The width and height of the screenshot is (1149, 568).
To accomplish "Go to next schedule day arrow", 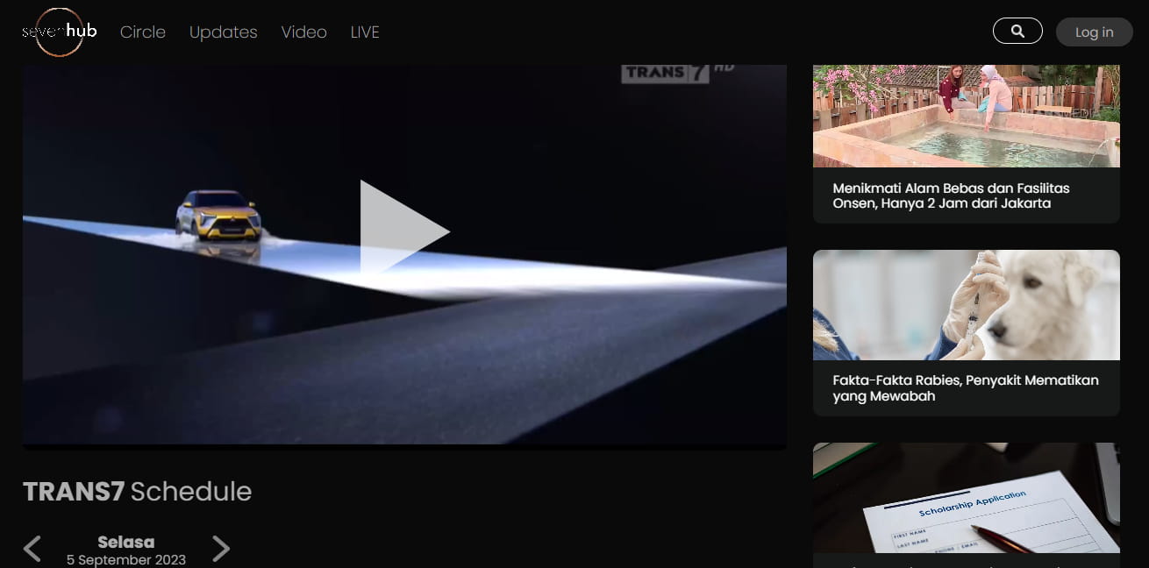I will [x=221, y=549].
